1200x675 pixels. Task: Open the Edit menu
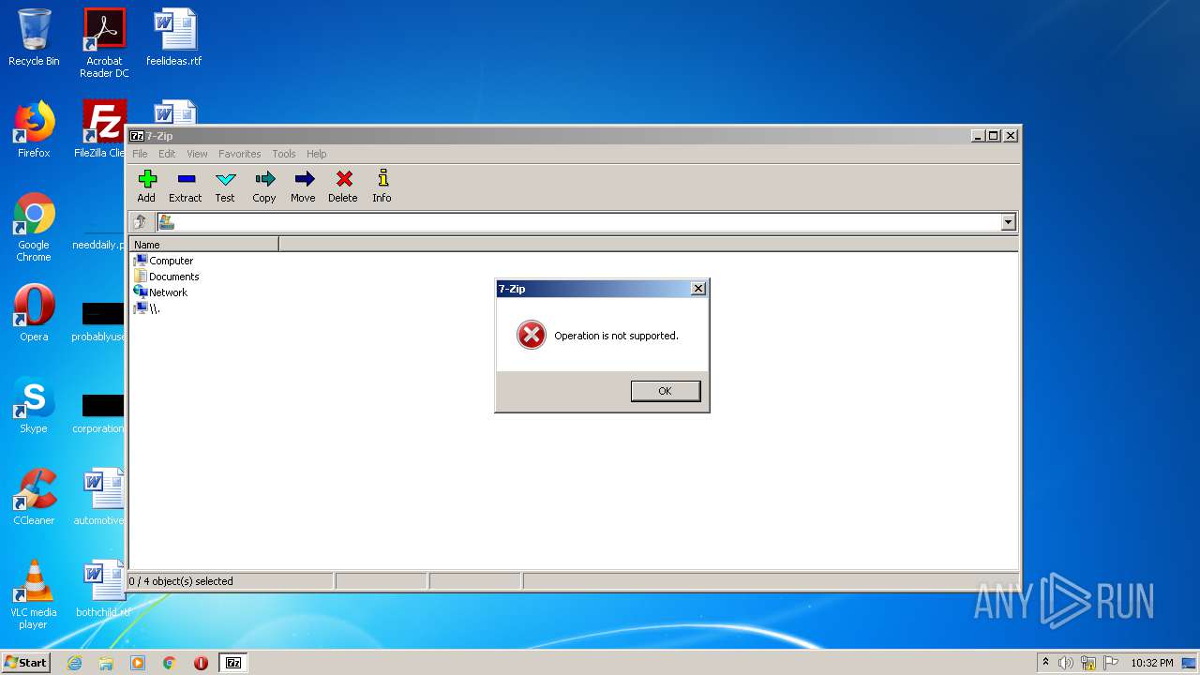[x=167, y=154]
